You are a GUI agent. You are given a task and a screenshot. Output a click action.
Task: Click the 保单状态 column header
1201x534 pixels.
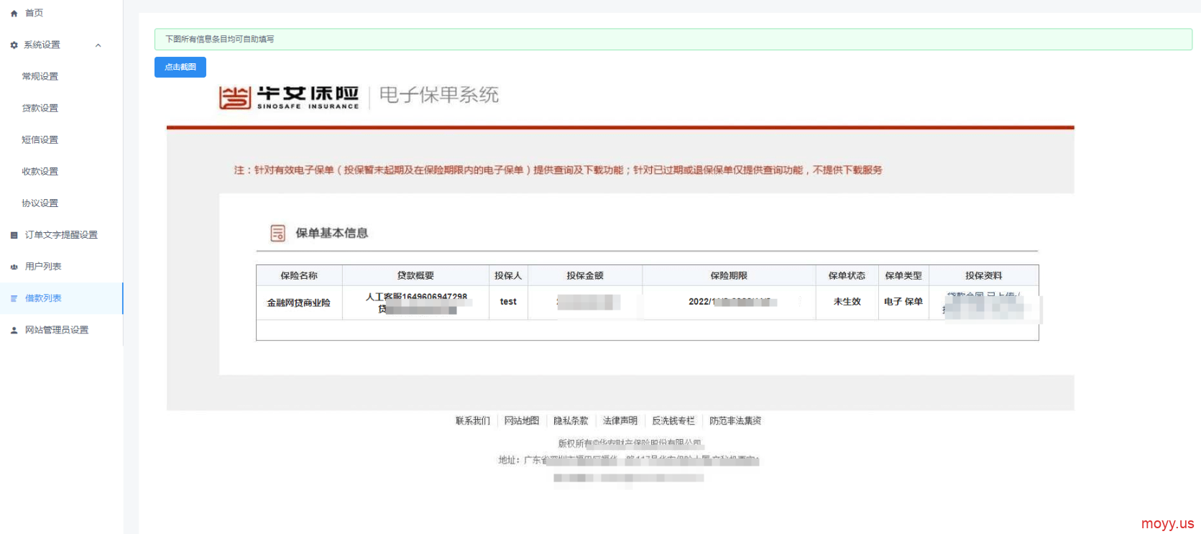[847, 275]
